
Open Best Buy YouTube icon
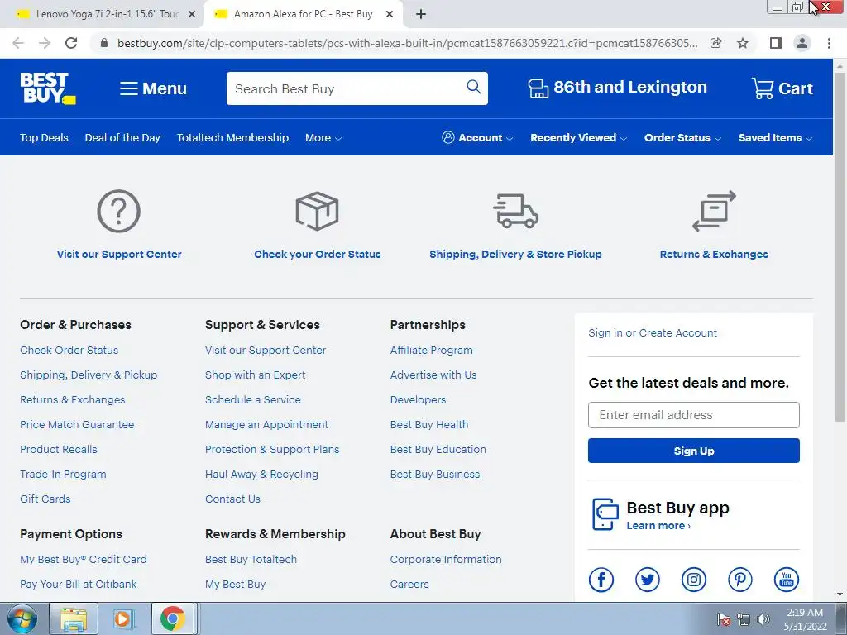click(x=787, y=580)
